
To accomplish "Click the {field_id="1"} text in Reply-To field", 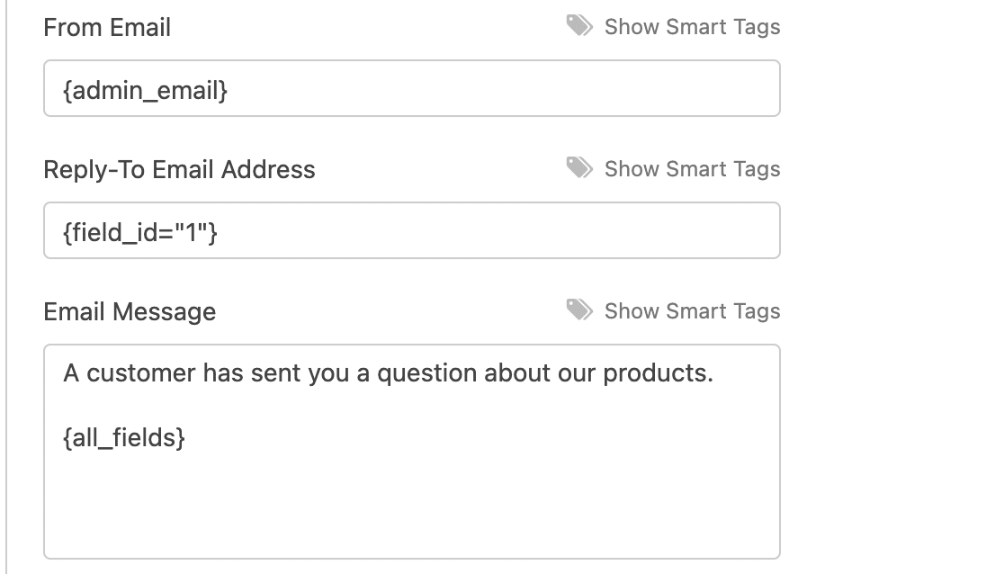I will tap(140, 231).
